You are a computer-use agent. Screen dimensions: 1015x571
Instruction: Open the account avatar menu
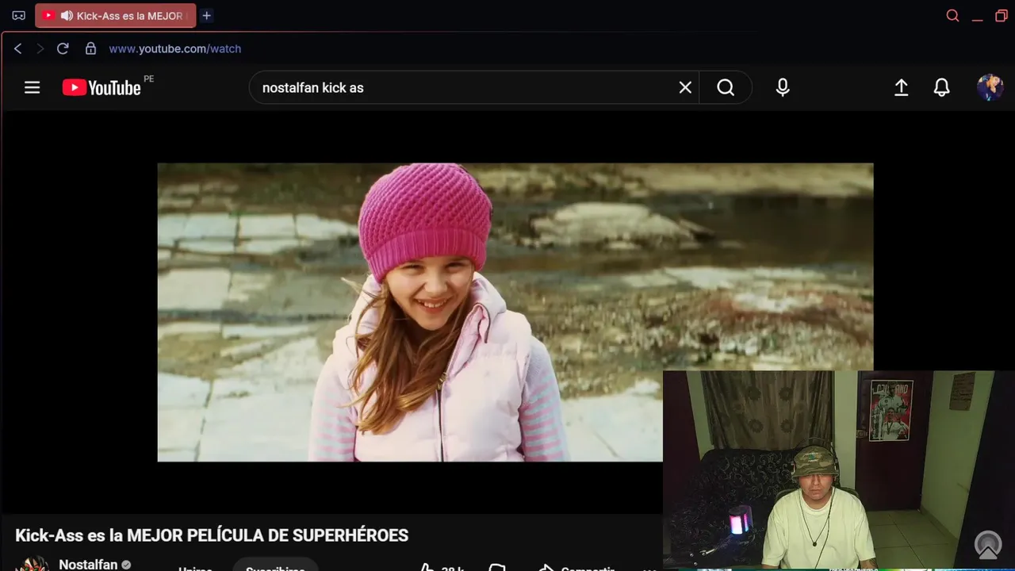[x=990, y=87]
